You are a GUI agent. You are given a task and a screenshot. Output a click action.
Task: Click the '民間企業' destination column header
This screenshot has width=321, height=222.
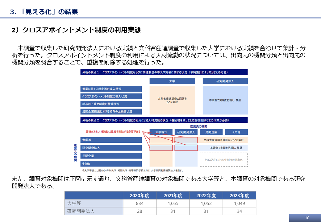211,132
